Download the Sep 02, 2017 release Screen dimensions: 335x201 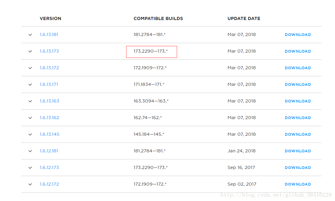click(x=298, y=184)
